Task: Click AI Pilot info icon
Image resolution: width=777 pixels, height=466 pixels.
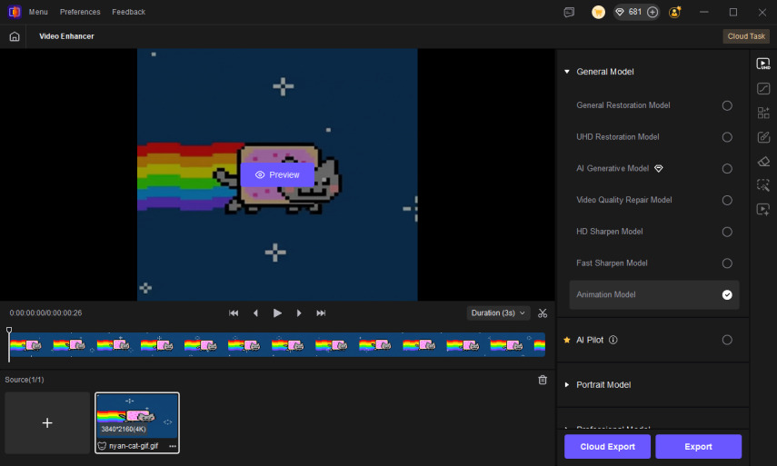Action: click(613, 340)
